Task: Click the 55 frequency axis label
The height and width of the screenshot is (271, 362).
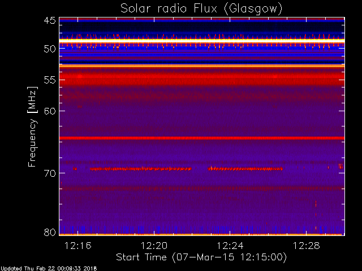Action: (x=50, y=80)
